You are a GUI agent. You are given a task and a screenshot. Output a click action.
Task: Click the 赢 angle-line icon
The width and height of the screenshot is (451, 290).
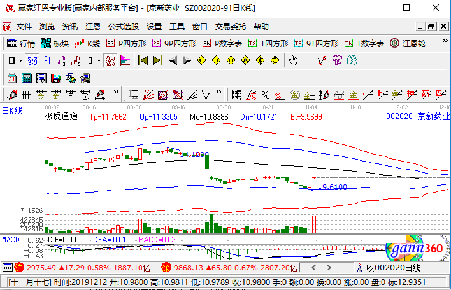[426, 95]
